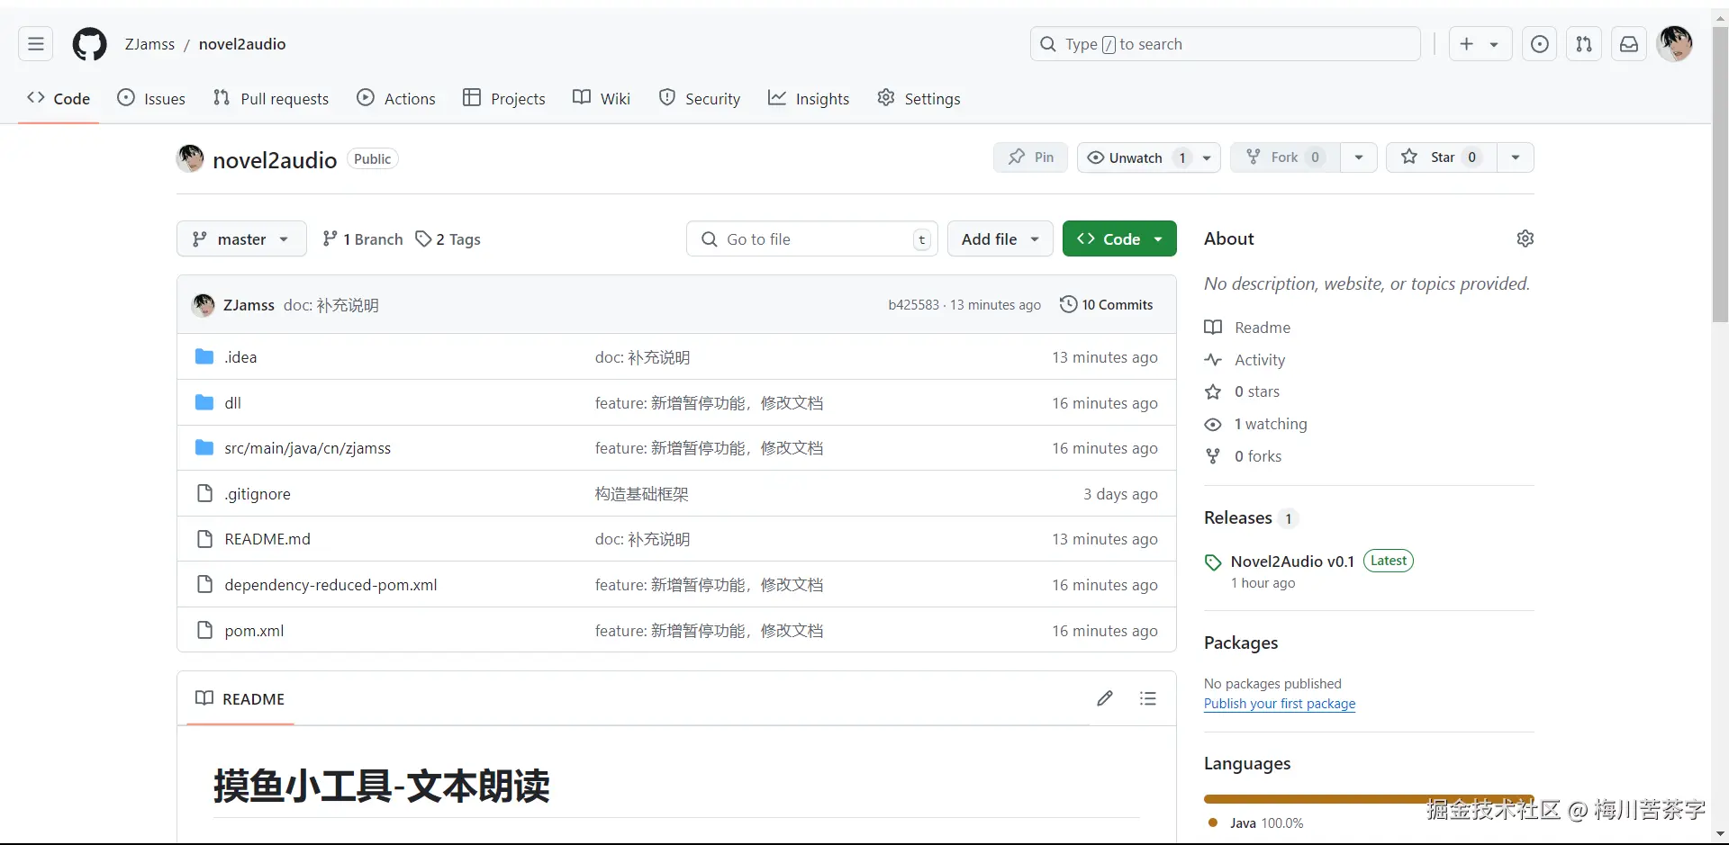Screen dimensions: 1729x845
Task: Open the src/main/java/cn/zjamss folder
Action: 307,448
